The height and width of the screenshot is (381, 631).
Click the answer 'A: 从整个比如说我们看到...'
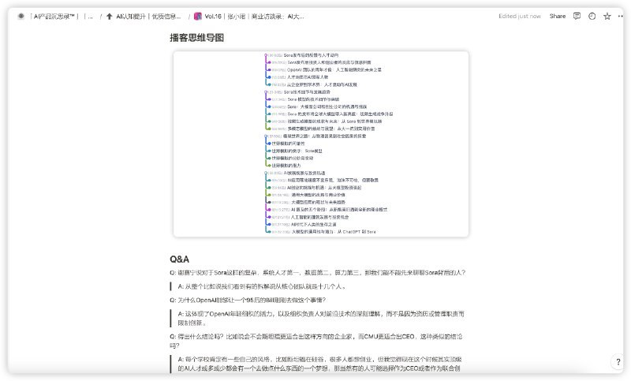click(x=262, y=286)
